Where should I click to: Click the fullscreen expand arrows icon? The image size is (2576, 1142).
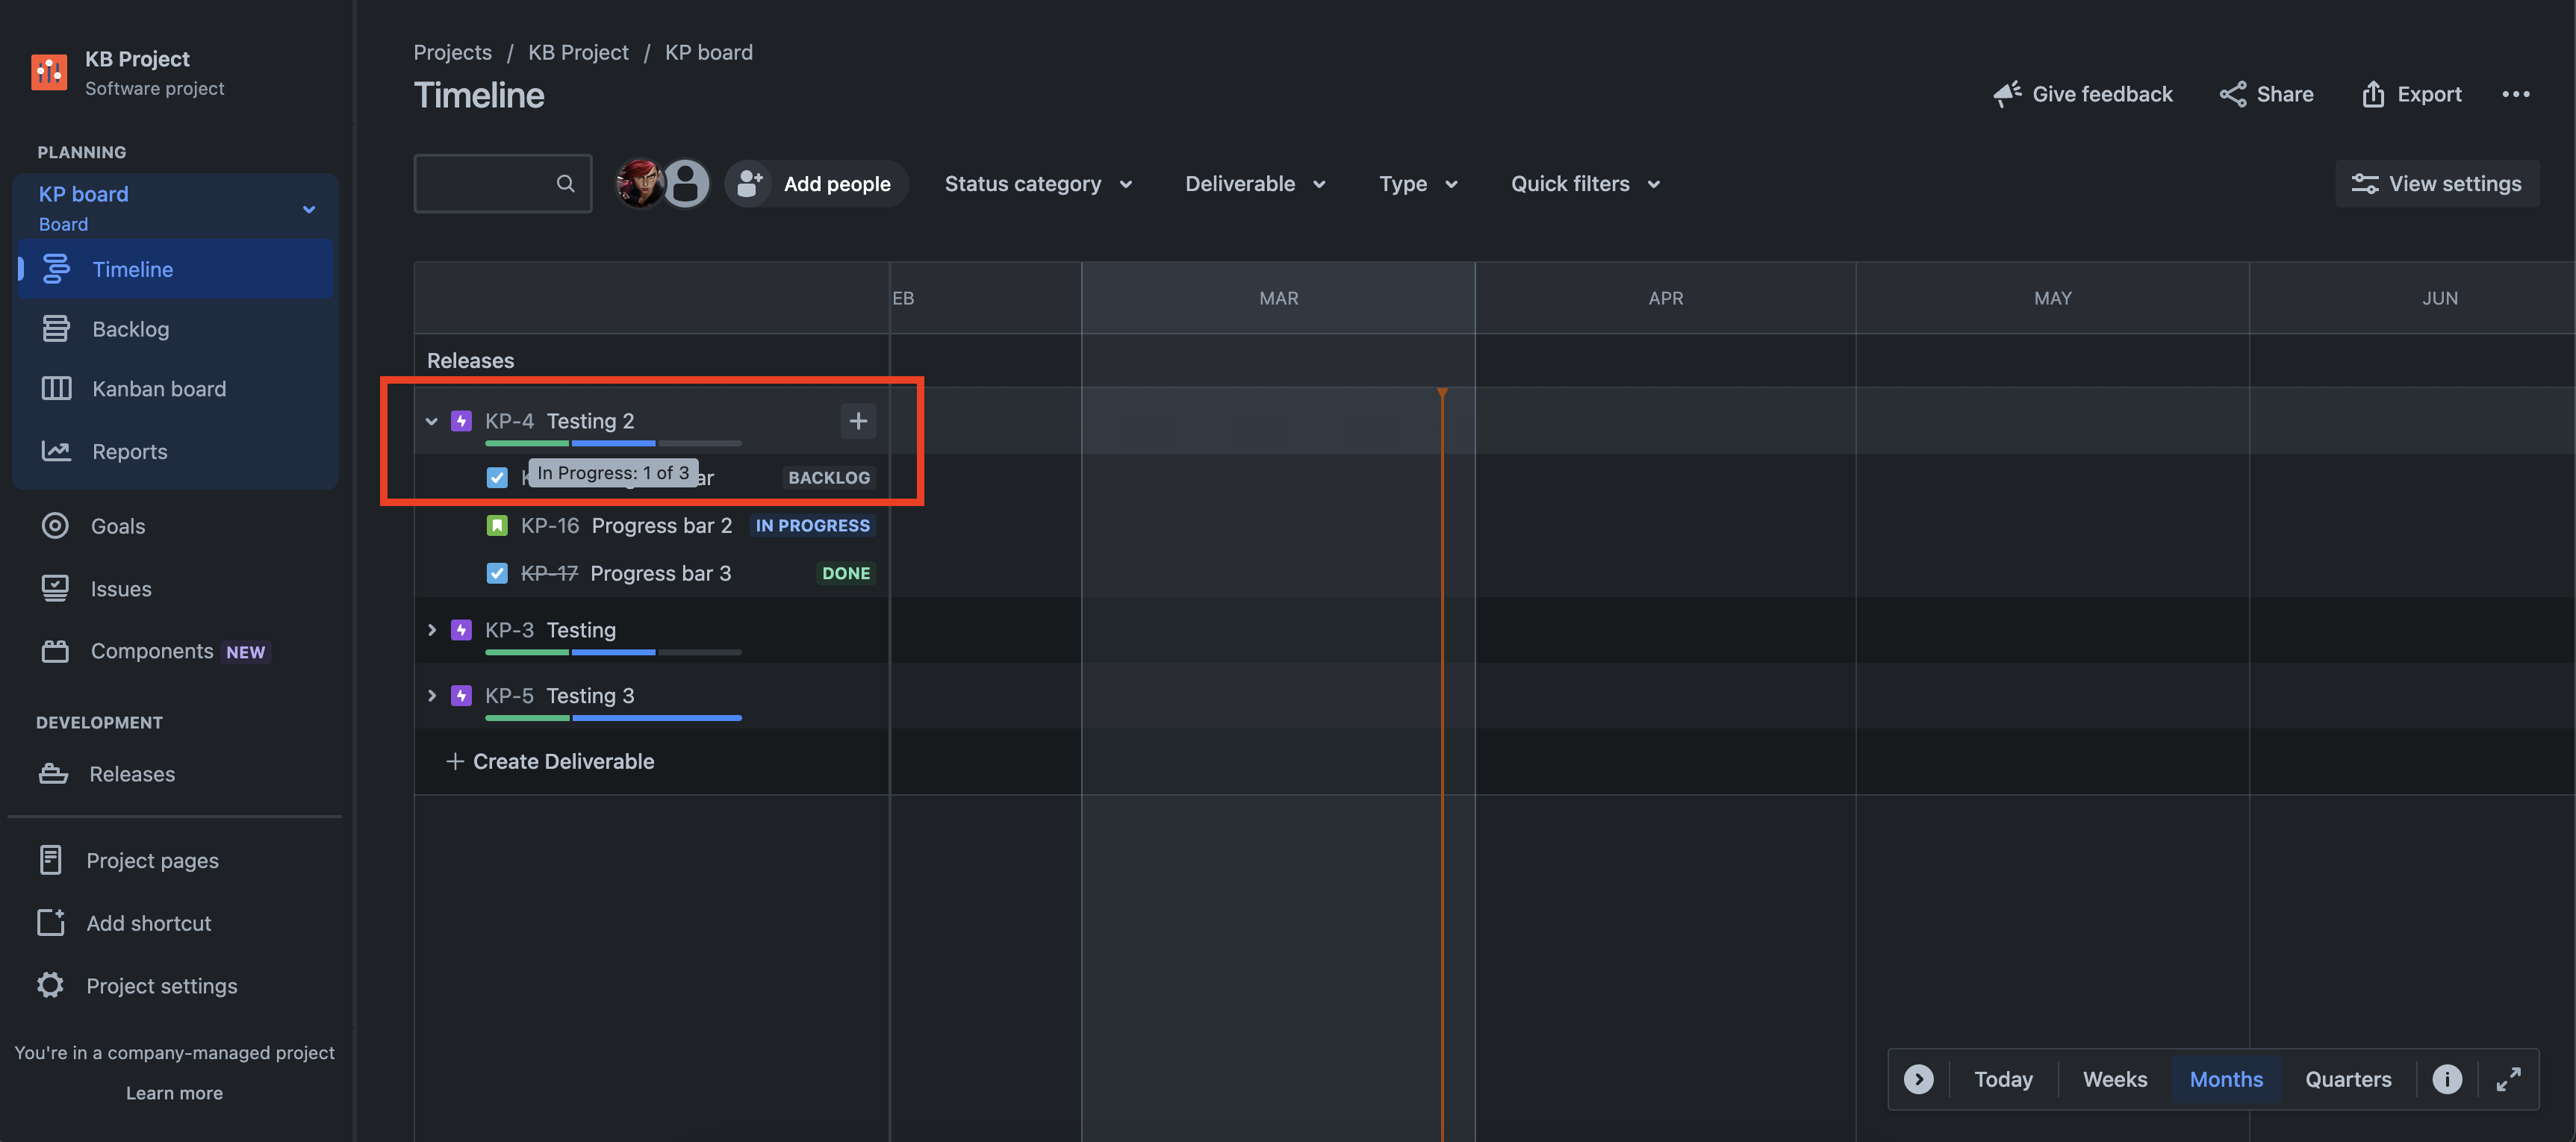point(2507,1079)
